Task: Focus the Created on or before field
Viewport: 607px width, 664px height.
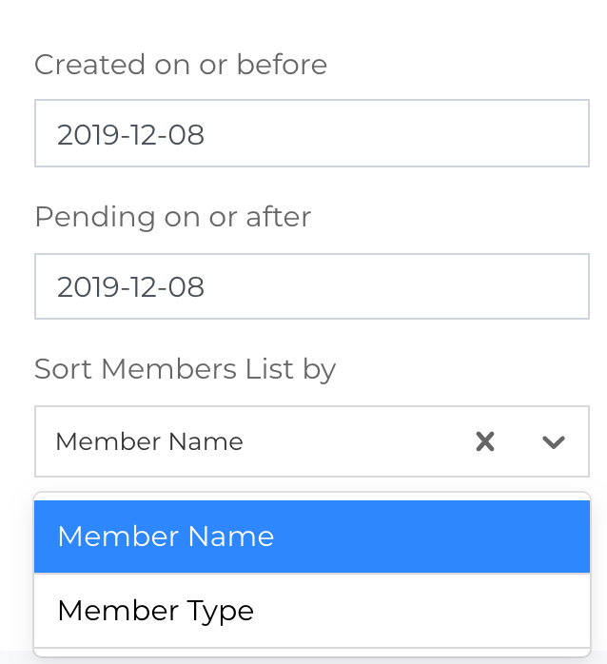Action: coord(311,134)
